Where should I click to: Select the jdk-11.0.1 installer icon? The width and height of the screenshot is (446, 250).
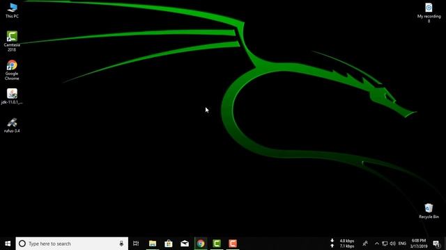point(12,97)
